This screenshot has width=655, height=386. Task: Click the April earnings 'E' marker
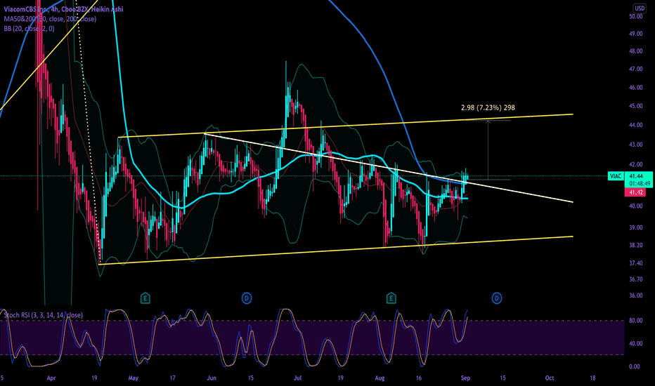(145, 298)
